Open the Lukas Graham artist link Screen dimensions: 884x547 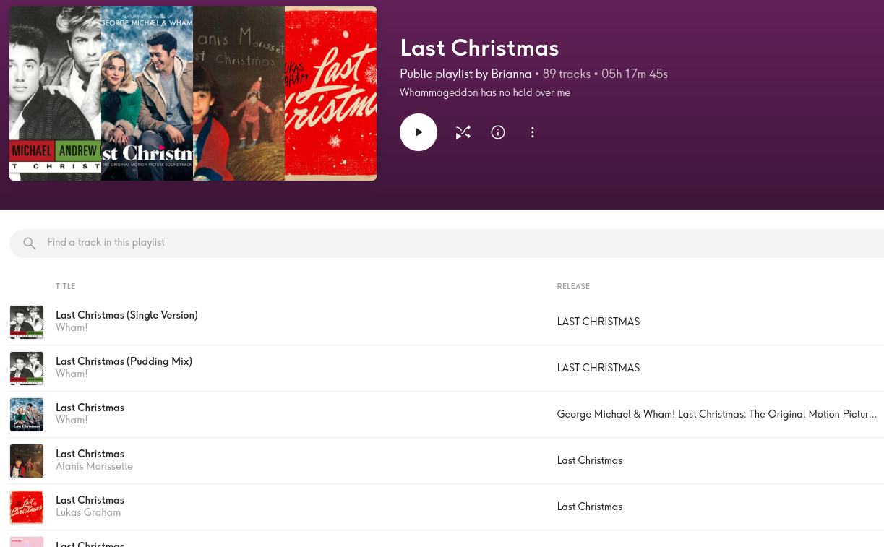click(x=88, y=513)
